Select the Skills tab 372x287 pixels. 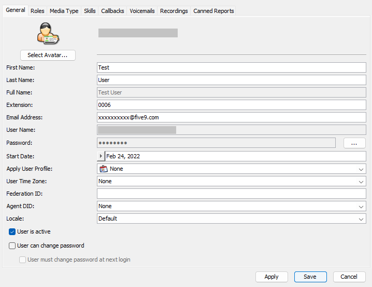[x=90, y=11]
